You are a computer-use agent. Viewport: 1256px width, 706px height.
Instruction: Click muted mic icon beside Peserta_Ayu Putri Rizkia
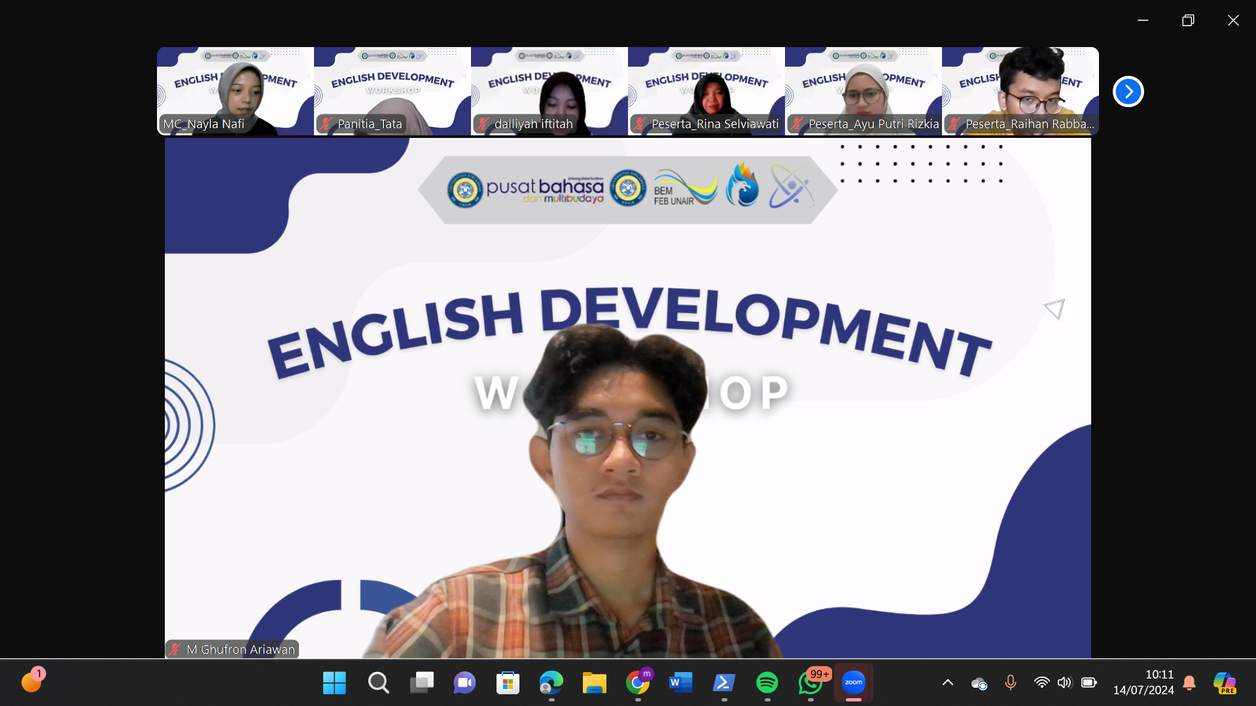coord(797,124)
